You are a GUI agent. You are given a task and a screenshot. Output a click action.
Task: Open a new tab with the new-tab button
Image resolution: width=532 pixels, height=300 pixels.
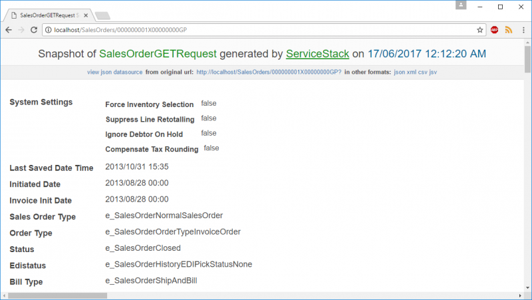(102, 15)
